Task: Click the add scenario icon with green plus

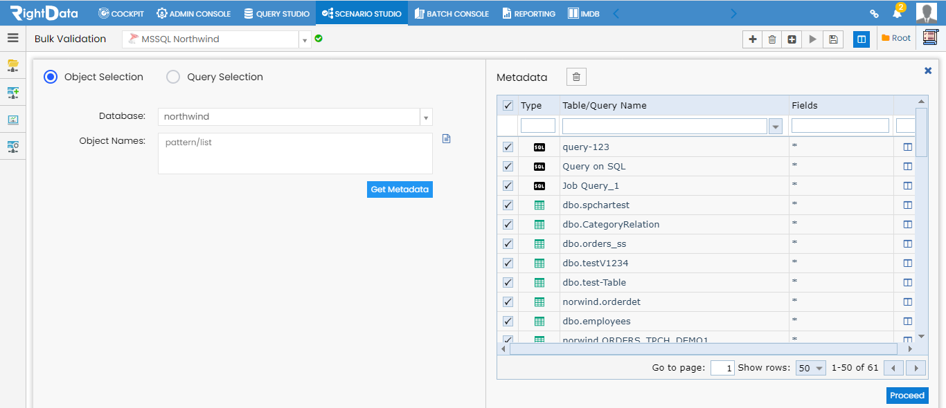Action: (x=13, y=93)
